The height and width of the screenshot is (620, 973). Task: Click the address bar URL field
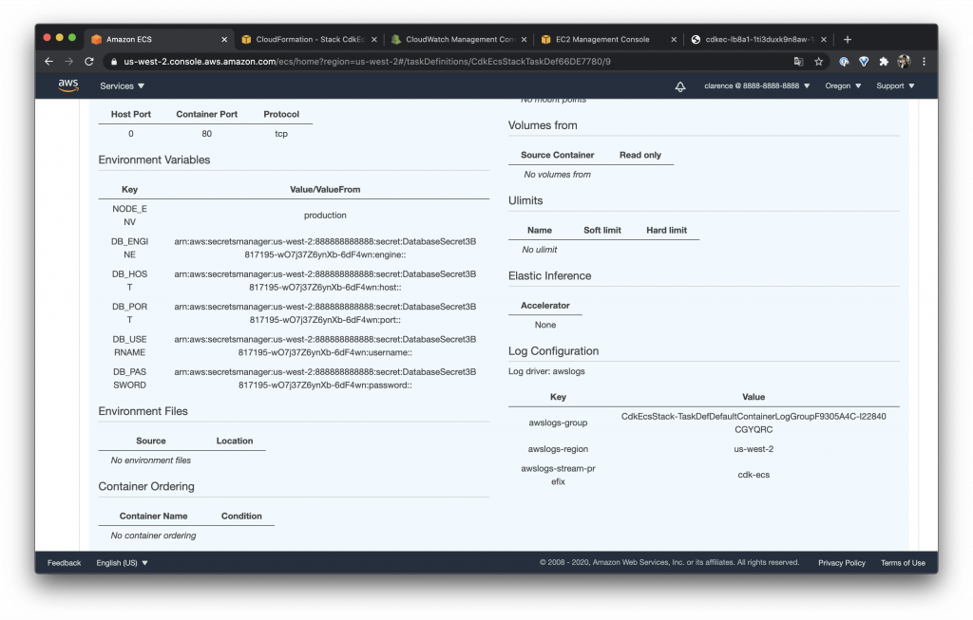click(x=447, y=62)
